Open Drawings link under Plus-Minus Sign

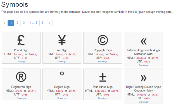(x=103, y=98)
